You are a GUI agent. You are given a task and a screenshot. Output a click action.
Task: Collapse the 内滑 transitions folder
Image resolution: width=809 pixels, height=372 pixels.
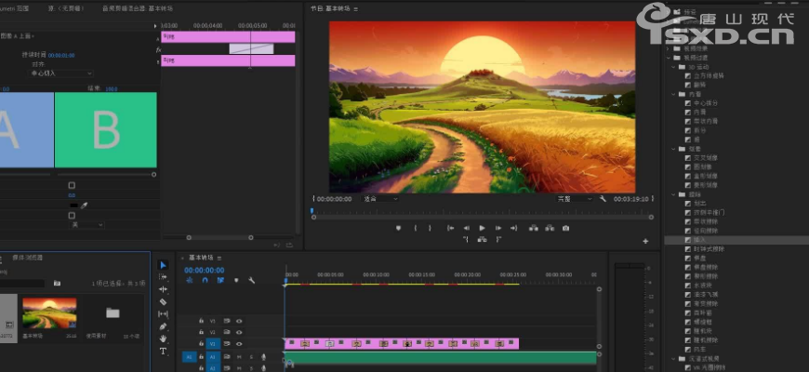[673, 95]
